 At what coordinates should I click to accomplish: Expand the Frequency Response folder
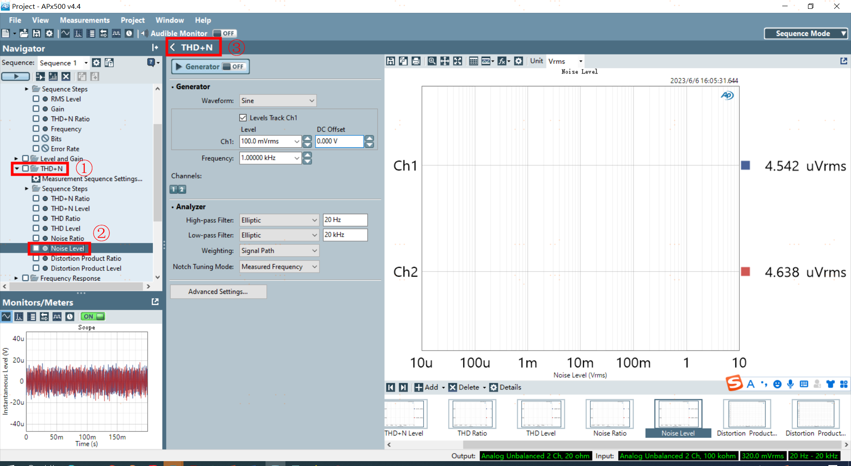tap(16, 278)
